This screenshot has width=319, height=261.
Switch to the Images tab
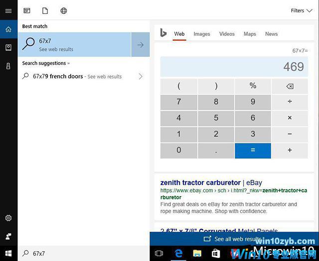tap(201, 34)
